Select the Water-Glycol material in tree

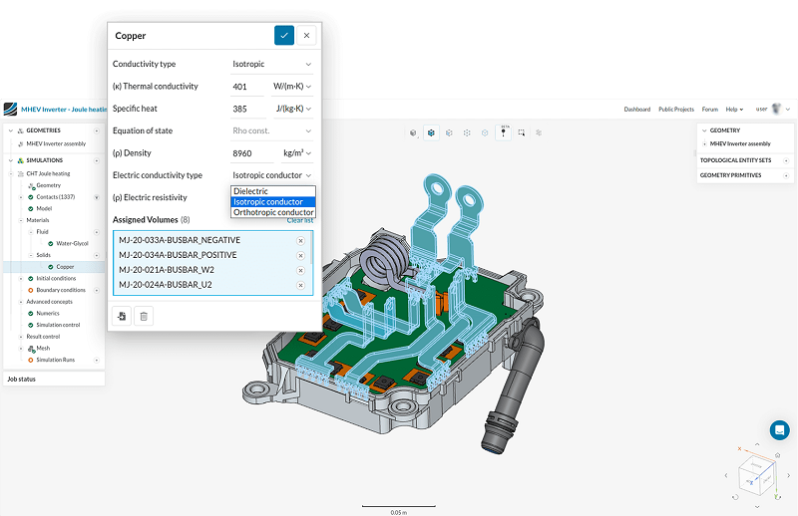(72, 243)
